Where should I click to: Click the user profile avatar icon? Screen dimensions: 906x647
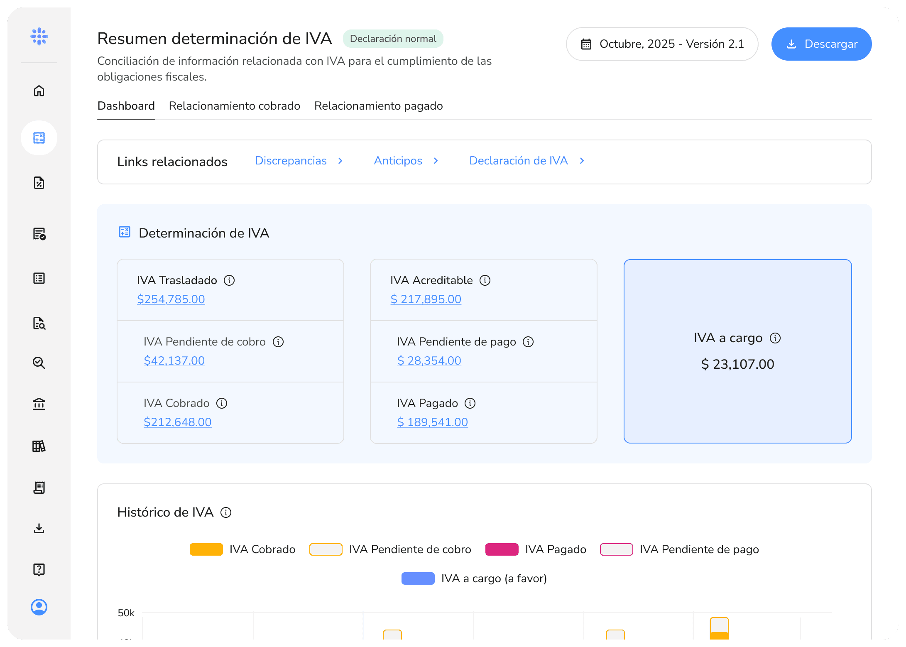pos(39,607)
